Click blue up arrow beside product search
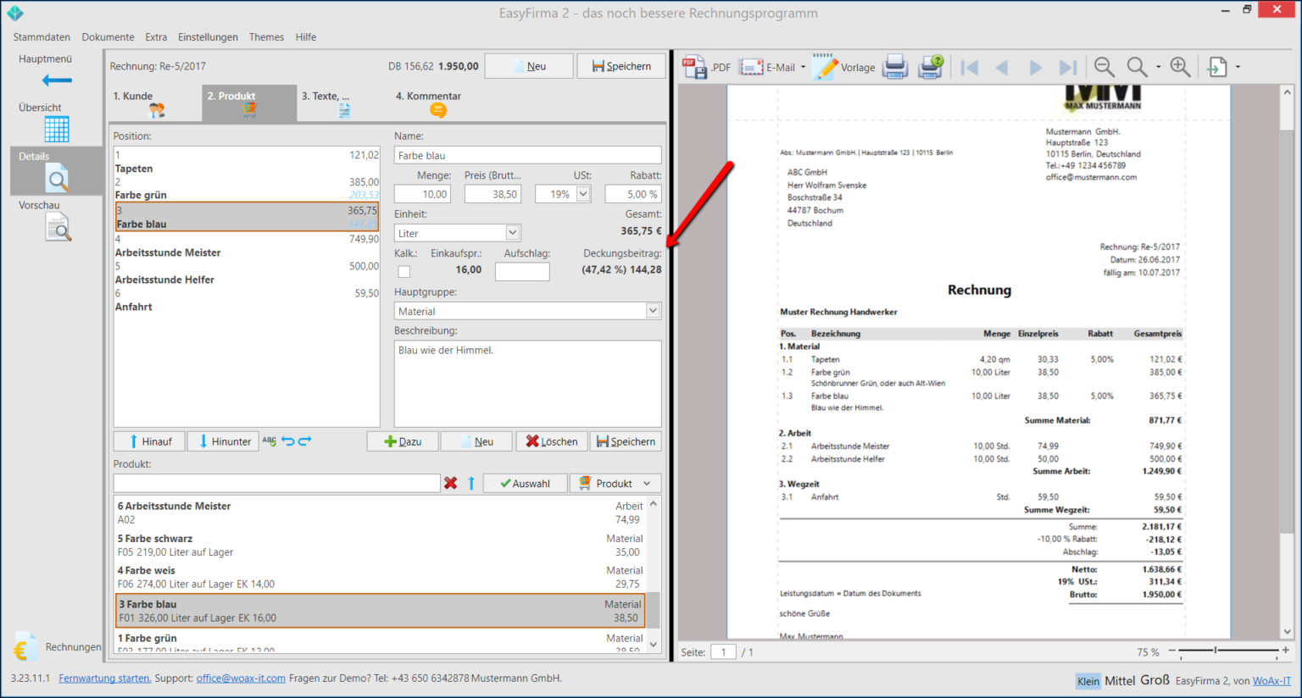 point(471,483)
